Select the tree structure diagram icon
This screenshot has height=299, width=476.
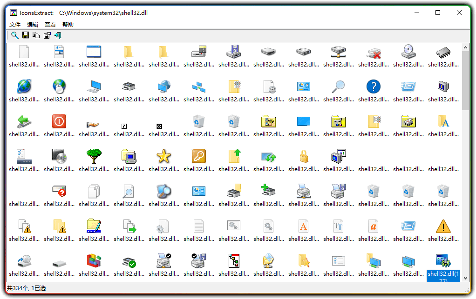coord(234,261)
